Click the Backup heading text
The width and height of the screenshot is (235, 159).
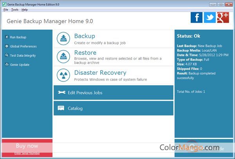coord(85,36)
